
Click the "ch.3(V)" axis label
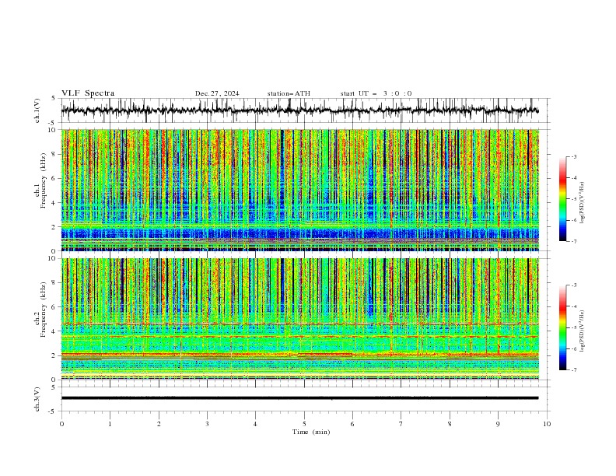point(37,399)
